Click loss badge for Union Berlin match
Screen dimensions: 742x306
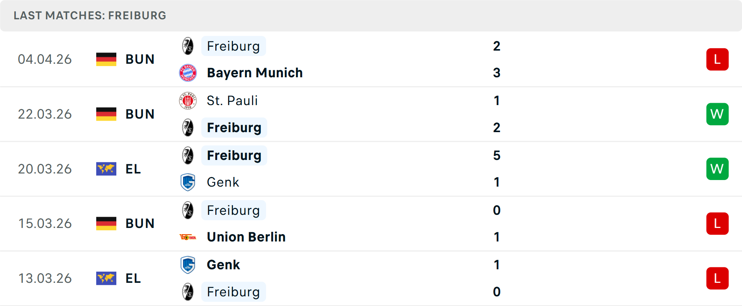[x=717, y=224]
